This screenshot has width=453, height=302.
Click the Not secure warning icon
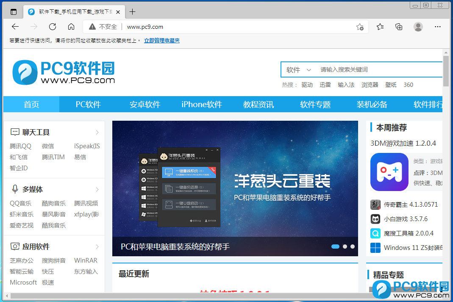click(92, 27)
